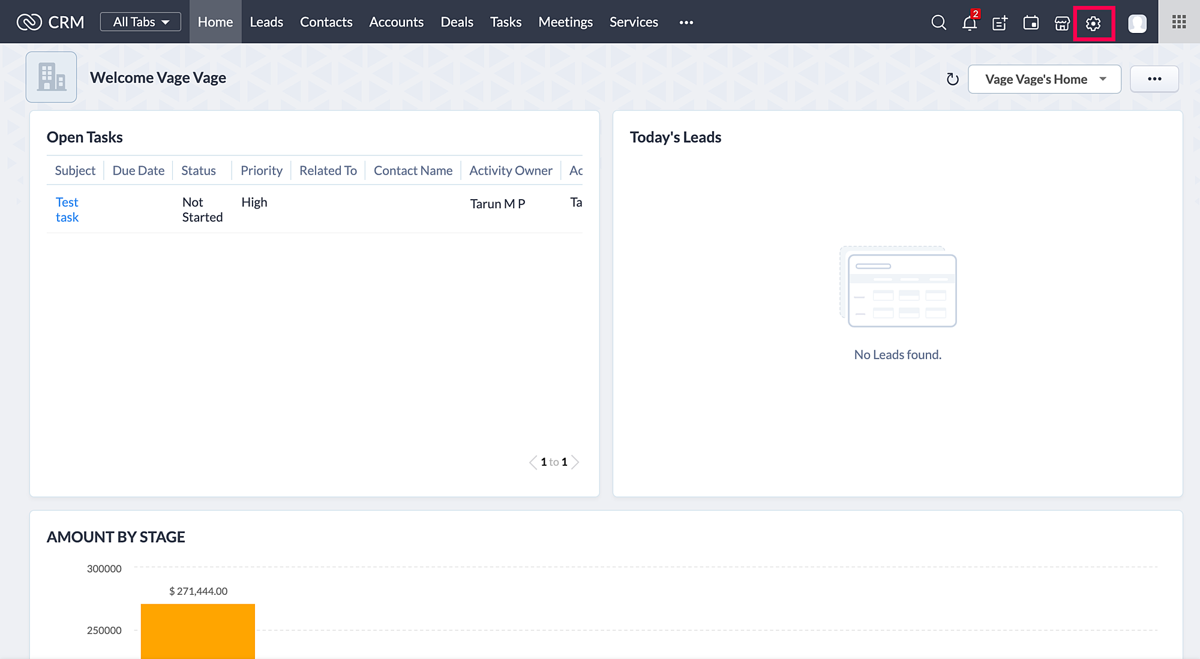Viewport: 1200px width, 659px height.
Task: Click the company building logo icon
Action: point(51,77)
